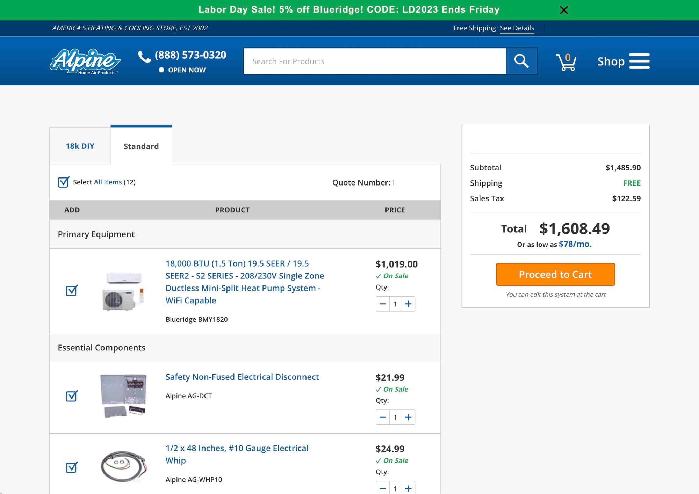The image size is (699, 494).
Task: Switch to the 18k DIY tab
Action: point(80,146)
